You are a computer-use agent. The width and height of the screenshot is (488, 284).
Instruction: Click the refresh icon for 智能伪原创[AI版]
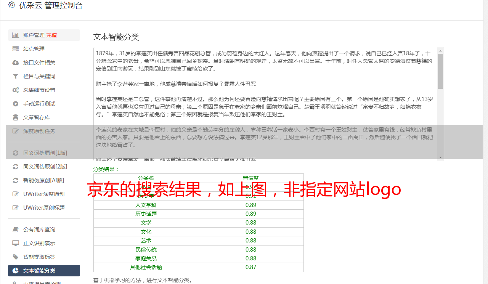click(x=16, y=180)
